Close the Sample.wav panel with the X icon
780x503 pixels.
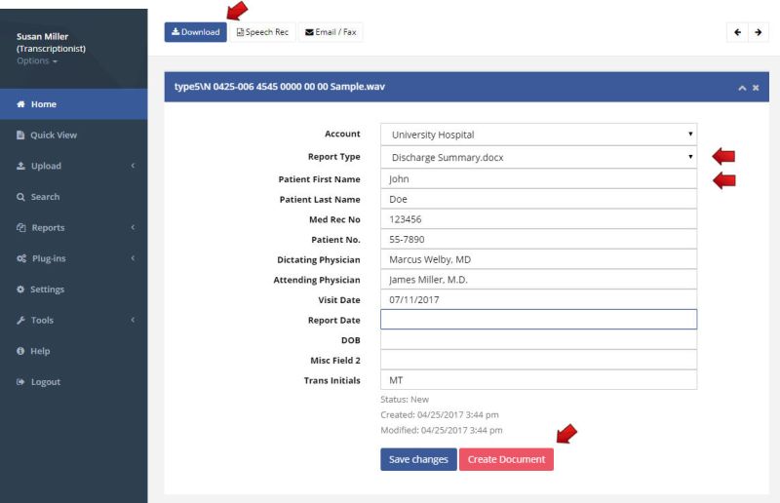756,88
